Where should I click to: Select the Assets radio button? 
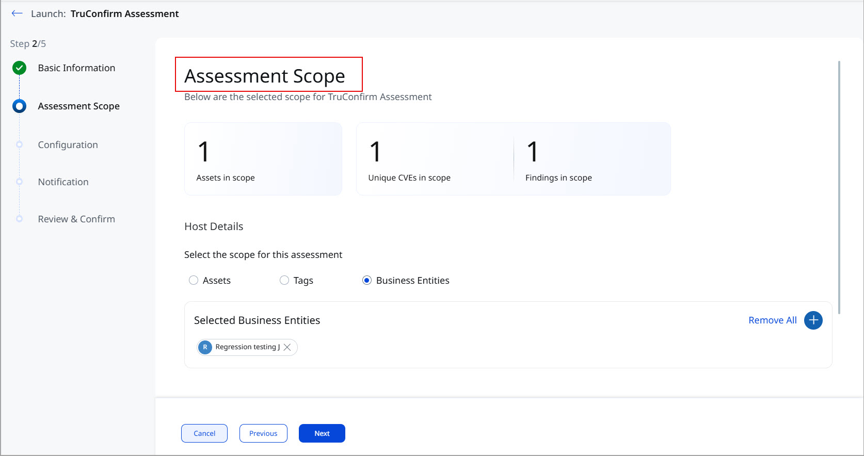coord(194,280)
